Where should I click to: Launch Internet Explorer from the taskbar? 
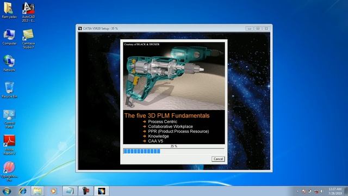(x=22, y=191)
